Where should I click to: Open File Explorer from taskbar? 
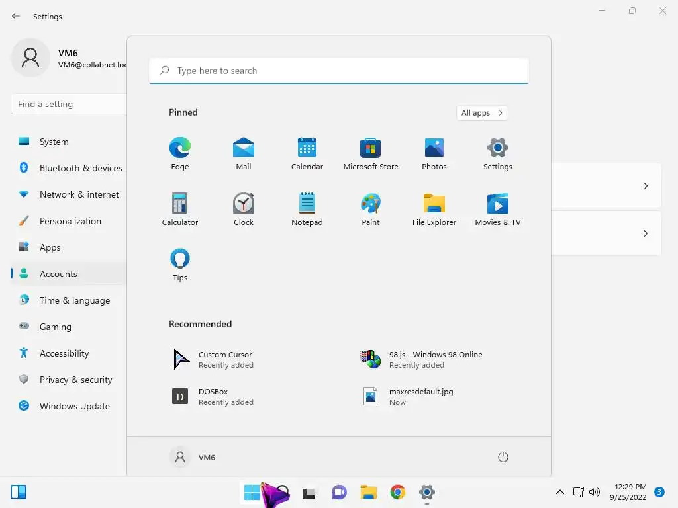click(368, 492)
